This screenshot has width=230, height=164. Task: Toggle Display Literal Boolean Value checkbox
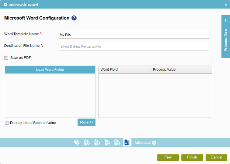point(7,123)
